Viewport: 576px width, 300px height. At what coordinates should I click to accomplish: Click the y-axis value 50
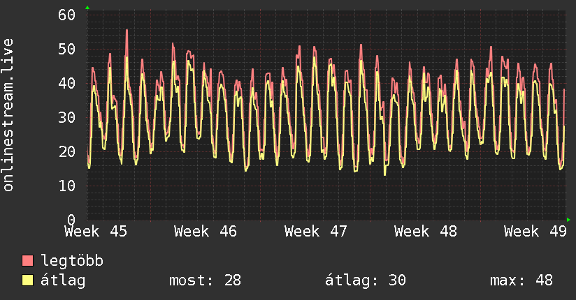click(66, 49)
